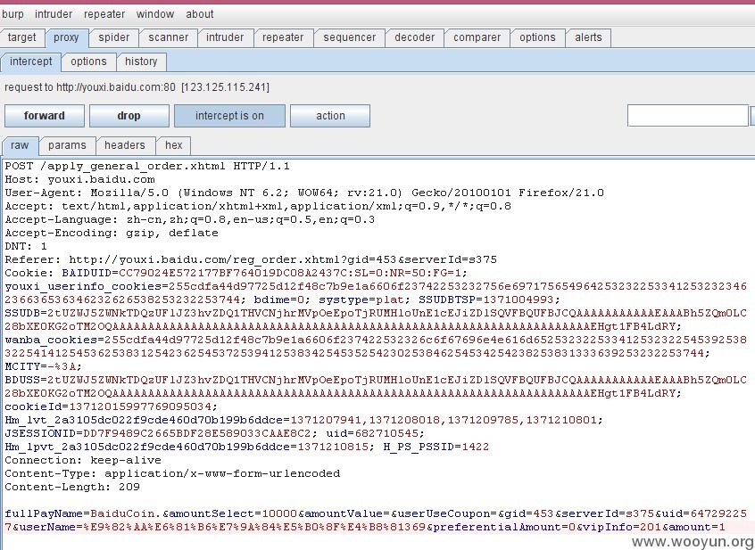Image resolution: width=755 pixels, height=550 pixels.
Task: Go to the intruder tool tab
Action: point(225,37)
